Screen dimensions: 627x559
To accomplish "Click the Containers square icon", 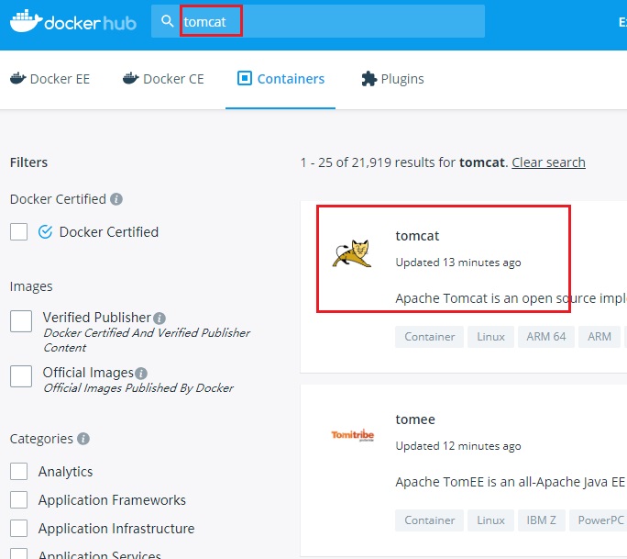I will tap(245, 78).
